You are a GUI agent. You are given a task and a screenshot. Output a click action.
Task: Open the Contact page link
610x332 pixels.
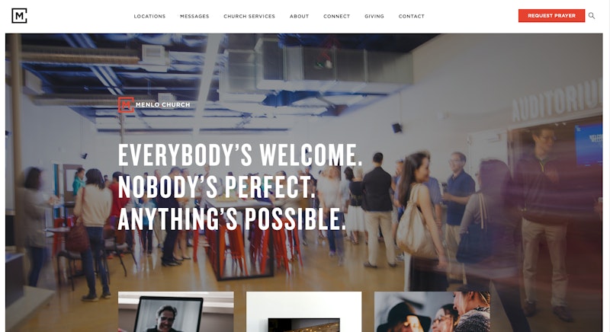pos(412,16)
